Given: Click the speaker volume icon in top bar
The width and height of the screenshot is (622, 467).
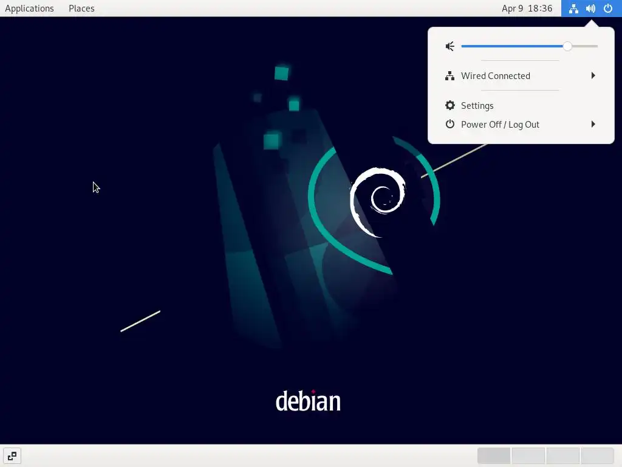Looking at the screenshot, I should click(590, 9).
